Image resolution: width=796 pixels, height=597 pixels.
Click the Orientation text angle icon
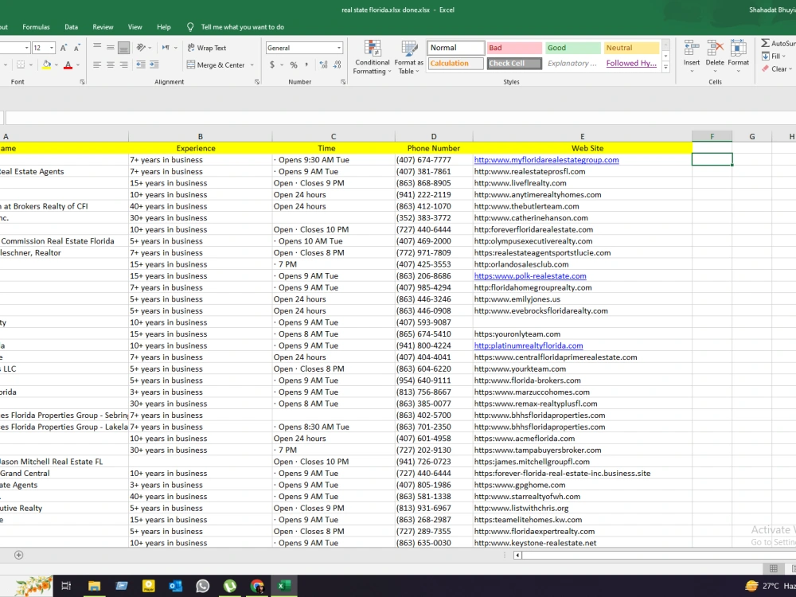(142, 48)
